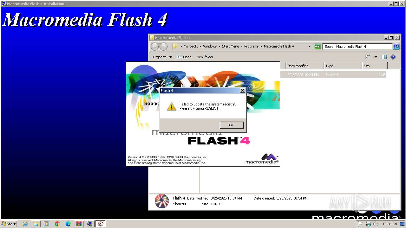This screenshot has width=406, height=228.
Task: Expand the arrow after Programs breadcrumb
Action: tap(261, 46)
